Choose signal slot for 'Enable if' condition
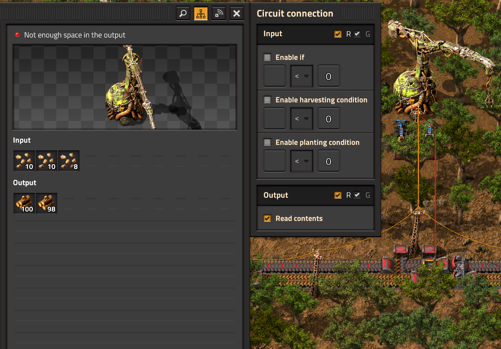 pos(275,76)
